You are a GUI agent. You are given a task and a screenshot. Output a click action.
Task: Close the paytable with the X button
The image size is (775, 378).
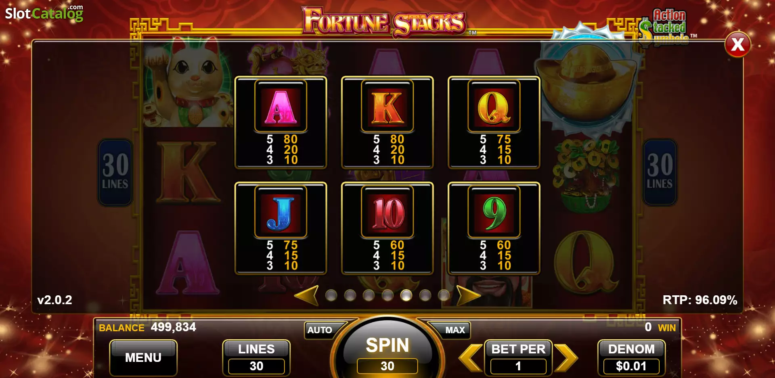tap(737, 44)
